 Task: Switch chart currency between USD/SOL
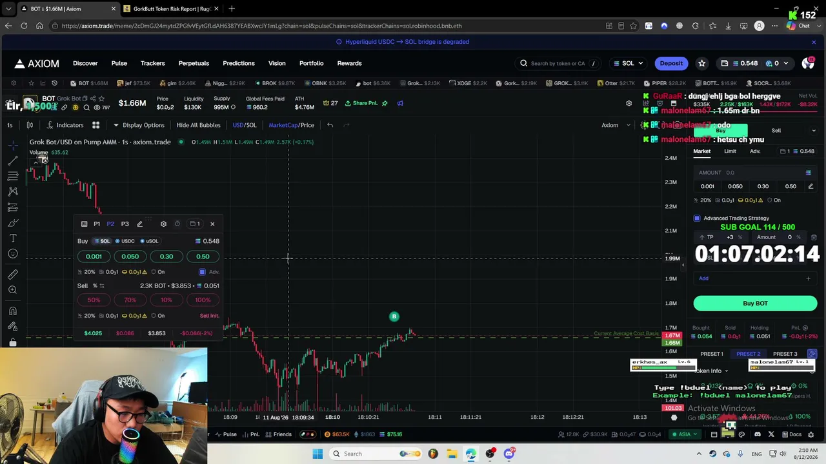click(245, 125)
